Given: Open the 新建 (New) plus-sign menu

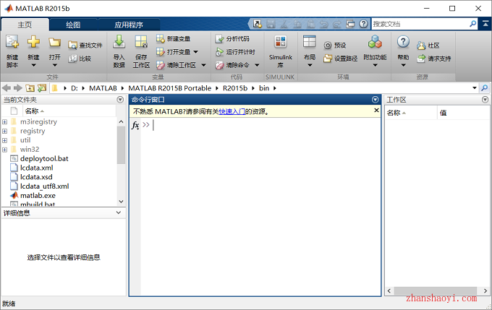Looking at the screenshot, I should click(x=33, y=51).
